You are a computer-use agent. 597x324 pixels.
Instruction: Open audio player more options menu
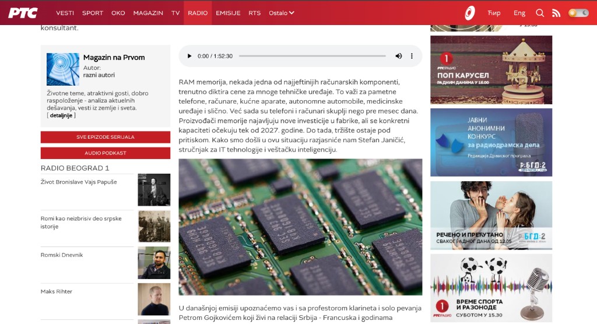[x=412, y=56]
